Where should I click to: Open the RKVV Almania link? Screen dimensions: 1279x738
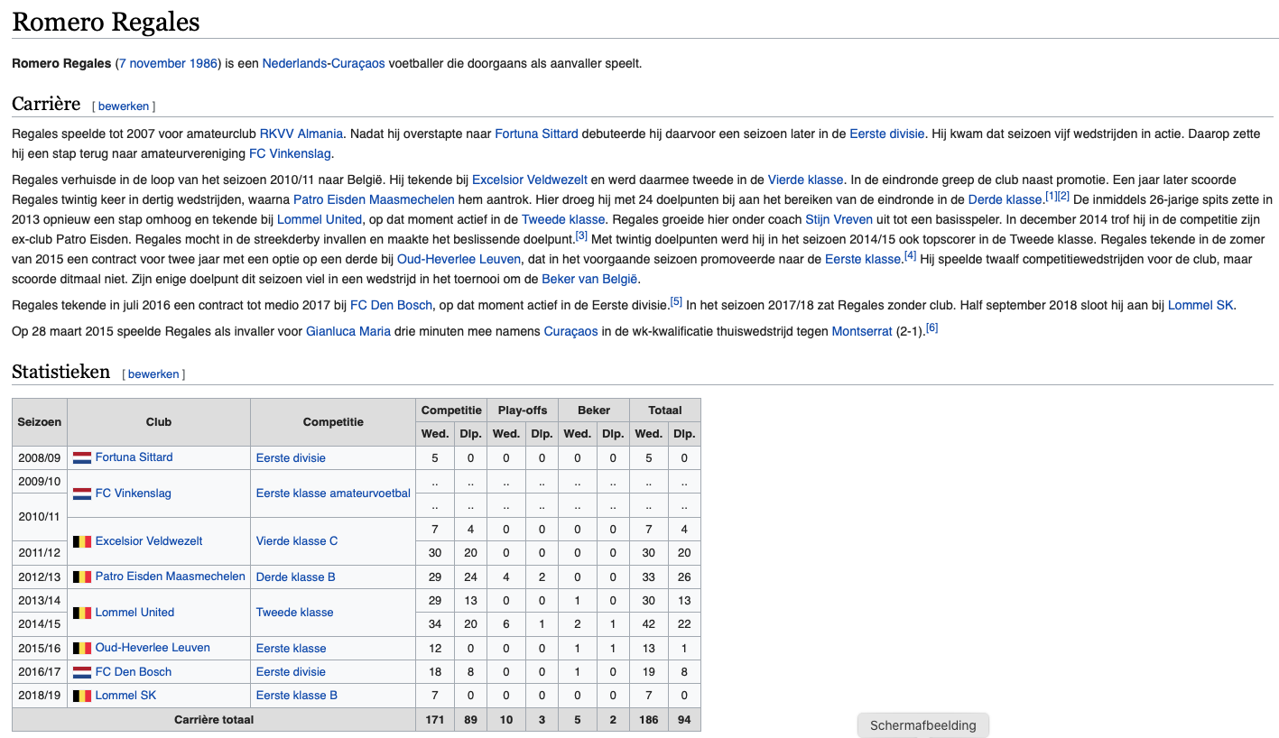[x=301, y=134]
